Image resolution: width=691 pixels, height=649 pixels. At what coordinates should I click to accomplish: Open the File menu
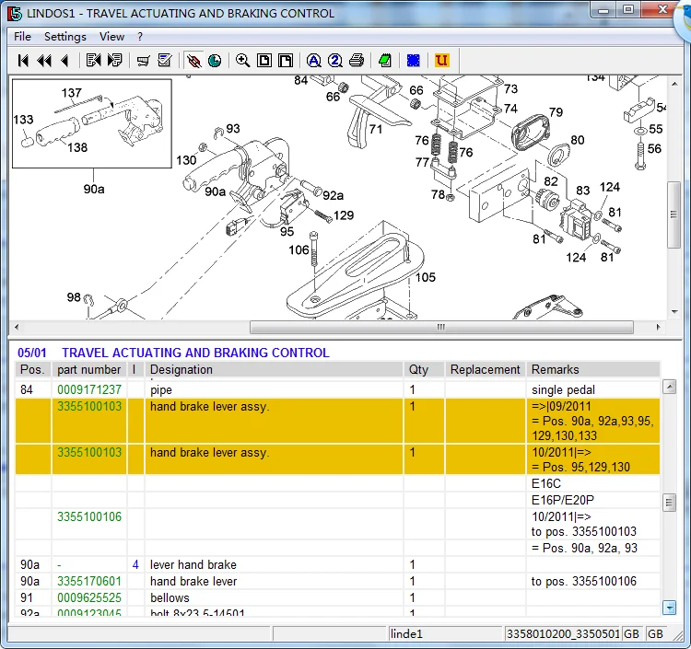point(22,37)
